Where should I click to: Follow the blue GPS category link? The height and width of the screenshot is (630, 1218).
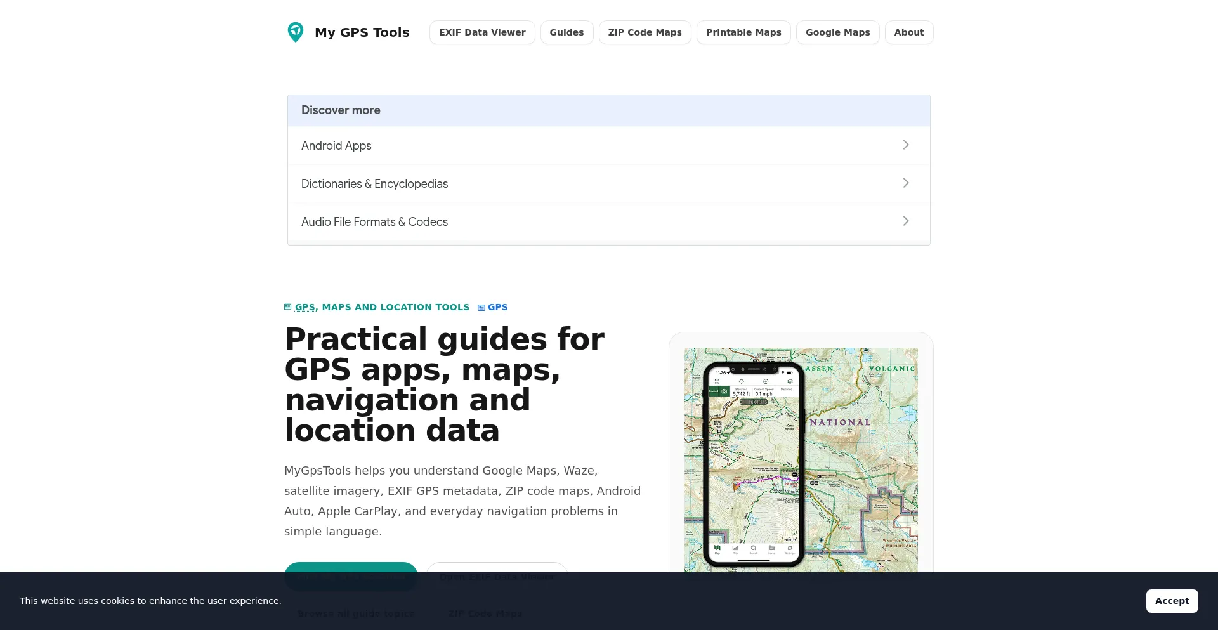coord(497,307)
